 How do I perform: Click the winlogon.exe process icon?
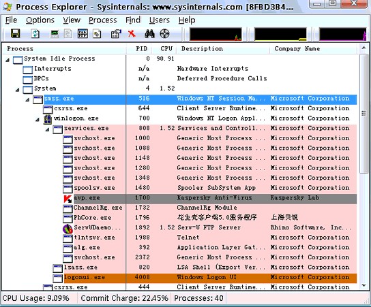[x=48, y=119]
